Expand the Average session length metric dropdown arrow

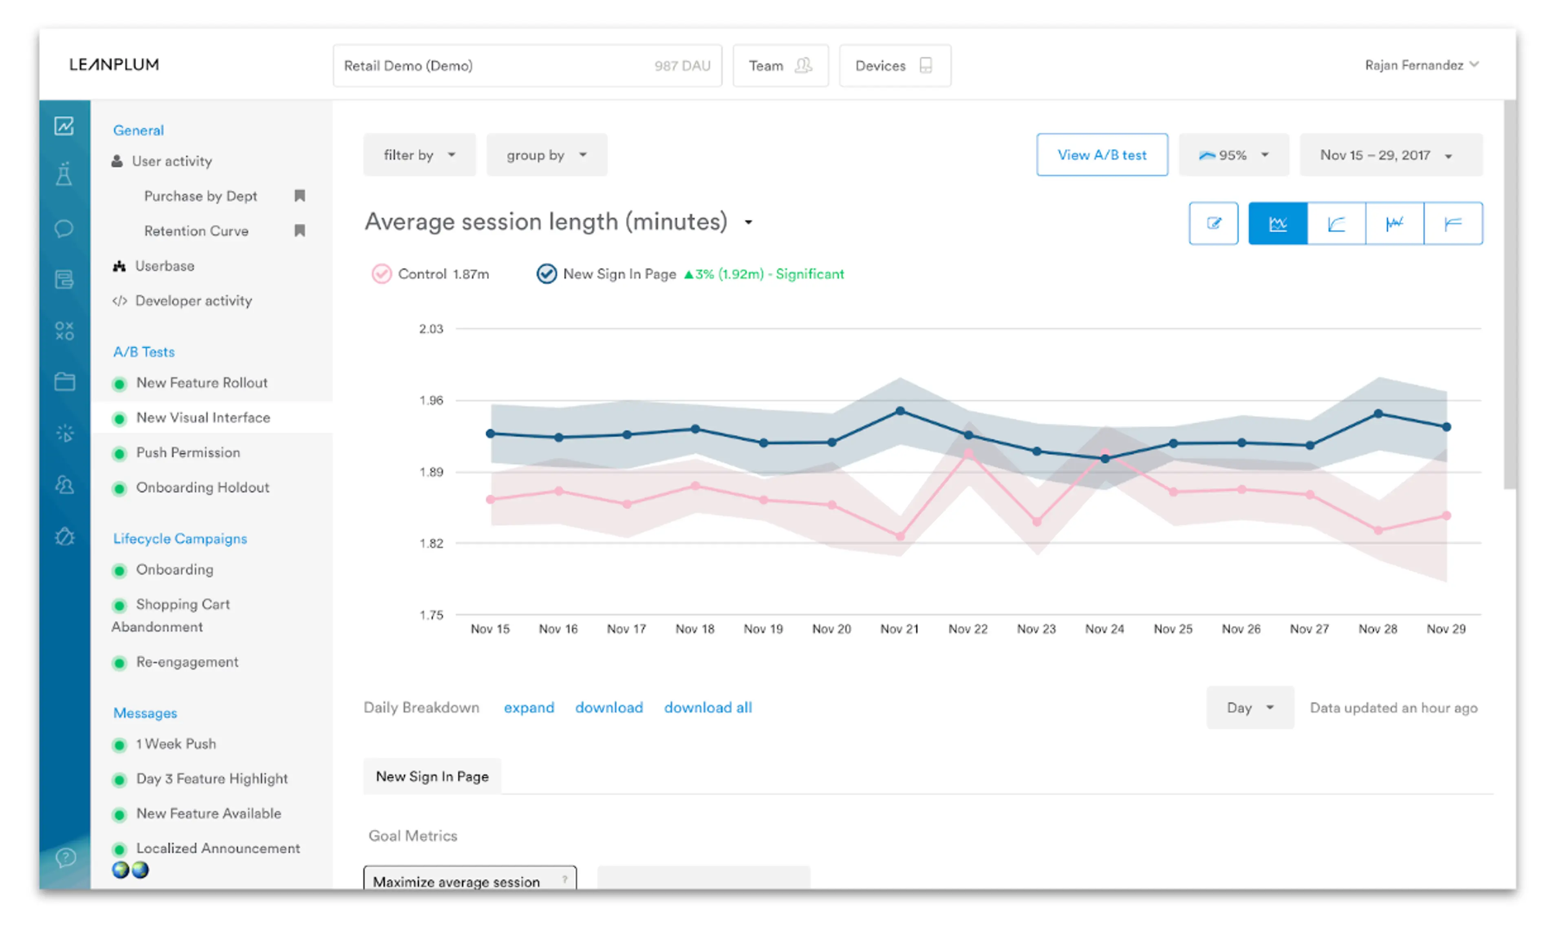(749, 222)
